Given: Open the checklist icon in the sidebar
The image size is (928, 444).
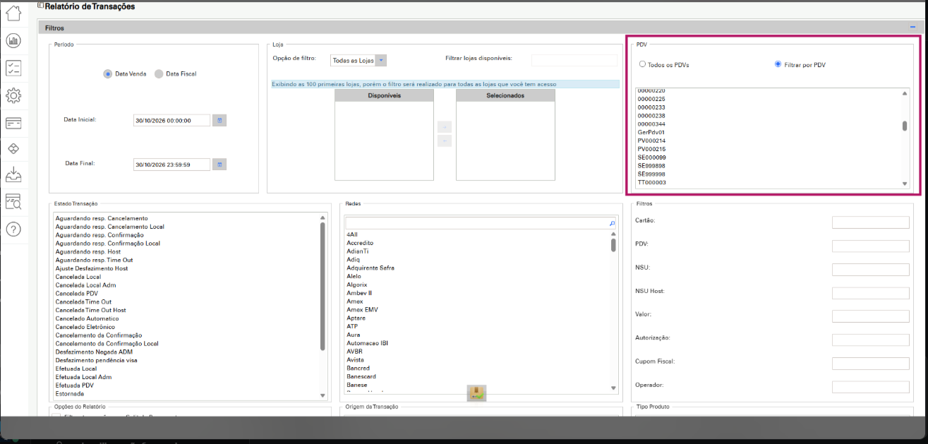Looking at the screenshot, I should click(x=13, y=68).
